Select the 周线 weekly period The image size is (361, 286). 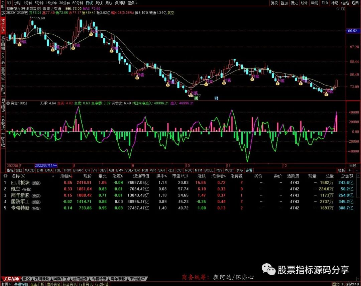pyautogui.click(x=99, y=3)
